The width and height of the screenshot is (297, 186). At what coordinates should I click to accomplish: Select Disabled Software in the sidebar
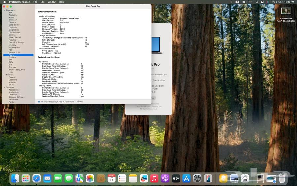16,97
